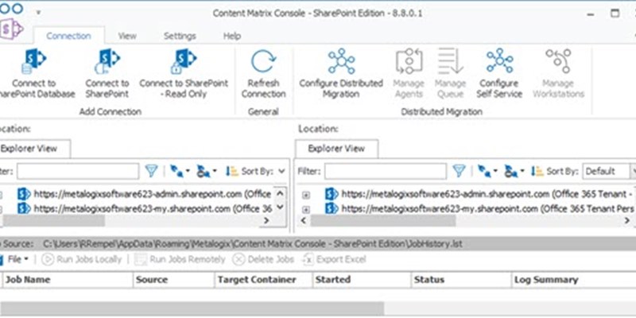Click the job list horizontal scrollbar thumb
The height and width of the screenshot is (318, 636).
pos(192,308)
